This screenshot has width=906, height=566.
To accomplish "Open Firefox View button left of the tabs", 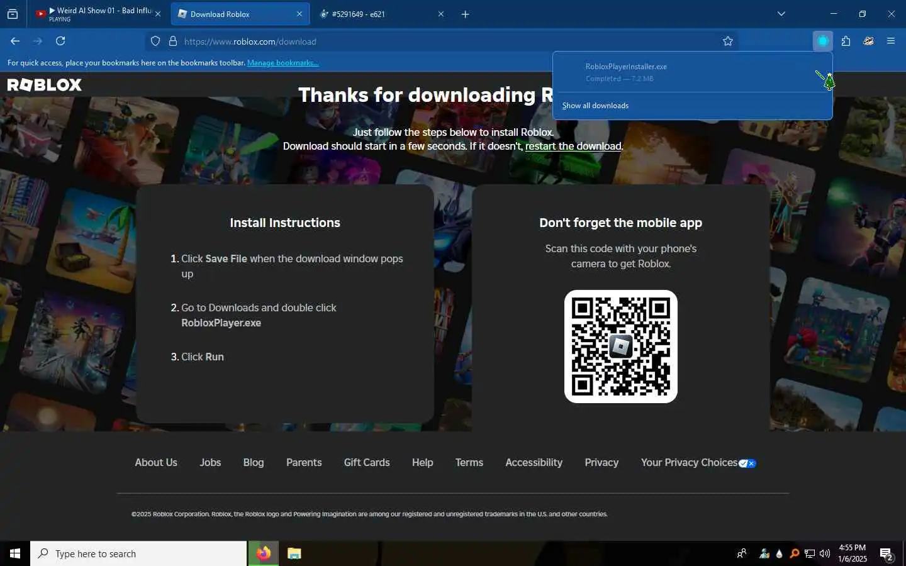I will 13,14.
